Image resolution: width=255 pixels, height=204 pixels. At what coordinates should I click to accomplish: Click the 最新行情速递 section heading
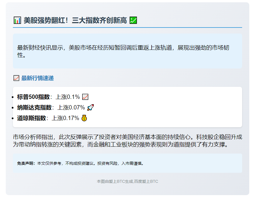[x=38, y=78]
